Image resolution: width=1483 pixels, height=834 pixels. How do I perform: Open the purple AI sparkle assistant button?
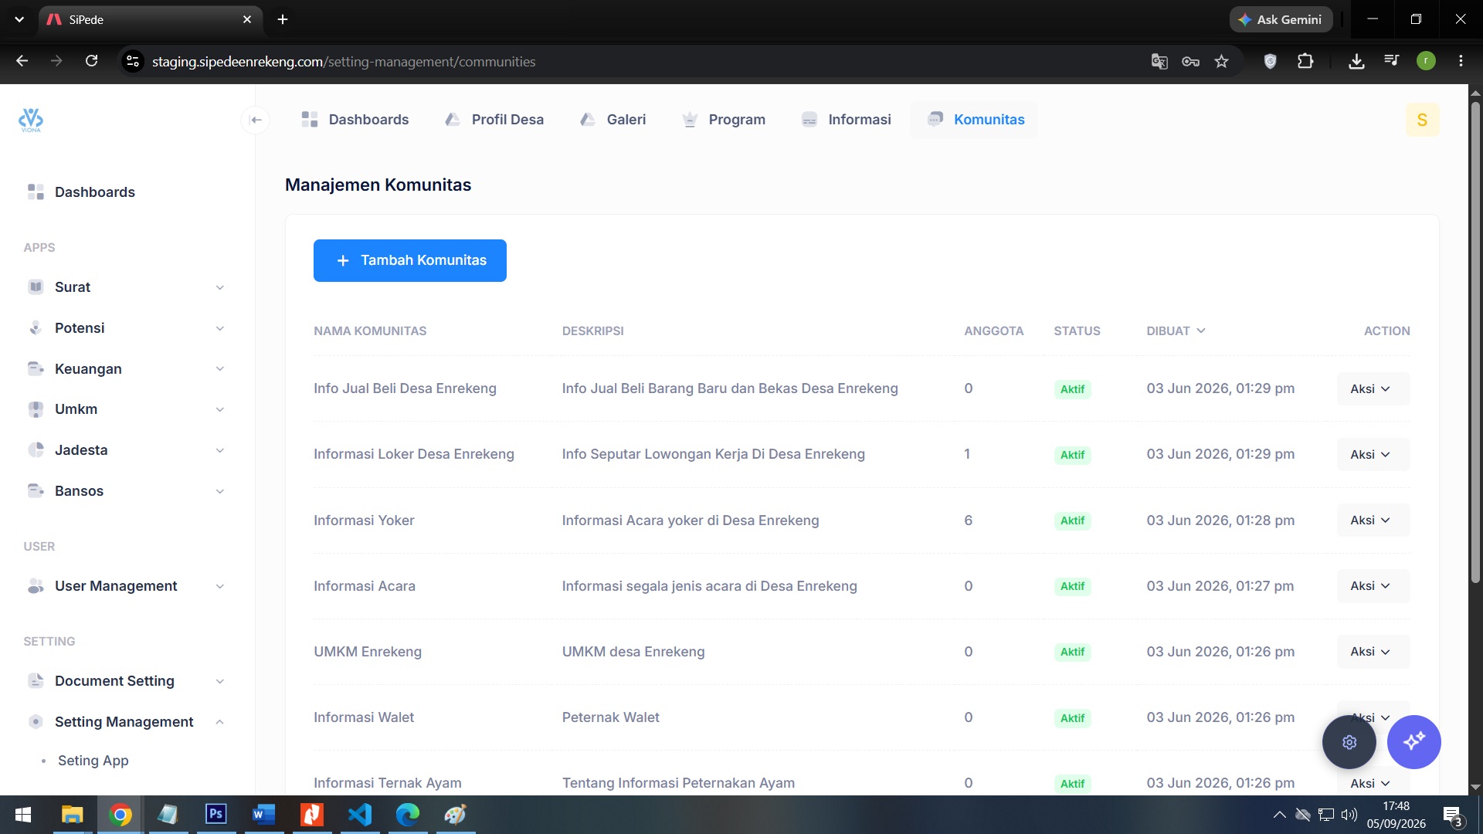(x=1413, y=742)
